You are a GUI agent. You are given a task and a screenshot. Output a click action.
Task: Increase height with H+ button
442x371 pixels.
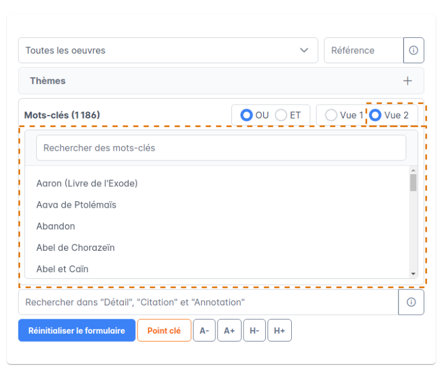pyautogui.click(x=280, y=331)
